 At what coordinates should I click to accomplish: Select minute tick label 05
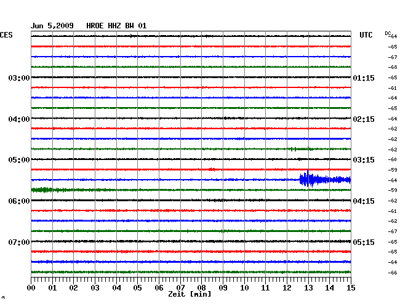[x=137, y=287]
